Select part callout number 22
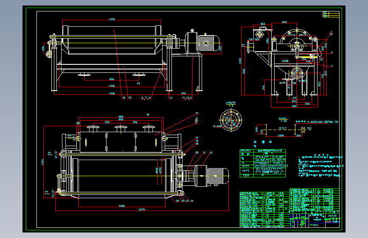This screenshot has height=238, width=368. [x=211, y=152]
